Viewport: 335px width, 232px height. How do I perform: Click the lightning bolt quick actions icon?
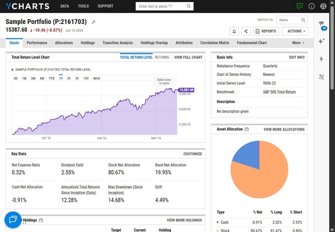pos(321,58)
